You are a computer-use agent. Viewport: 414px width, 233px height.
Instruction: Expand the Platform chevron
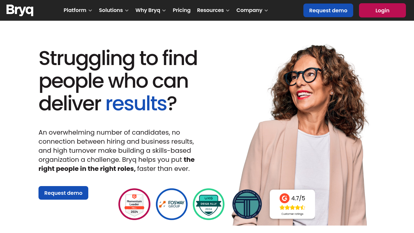[x=90, y=10]
